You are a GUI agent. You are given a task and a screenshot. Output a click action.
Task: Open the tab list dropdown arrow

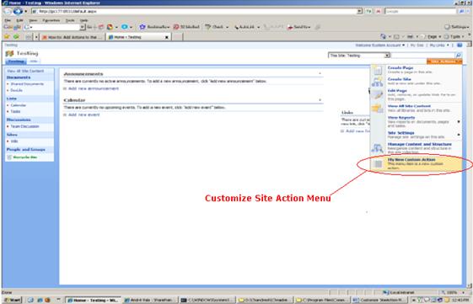(36, 37)
